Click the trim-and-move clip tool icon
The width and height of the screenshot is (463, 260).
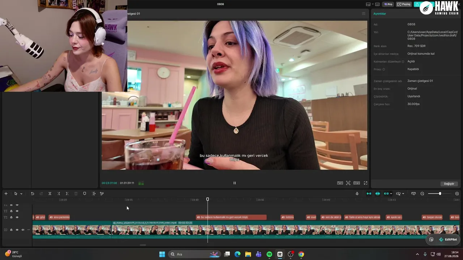pos(93,194)
